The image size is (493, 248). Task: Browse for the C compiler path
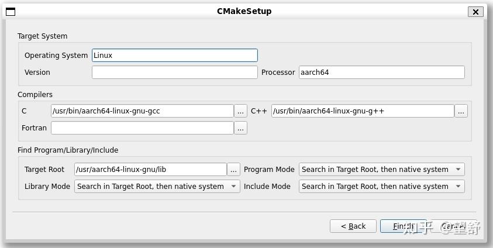tap(240, 111)
